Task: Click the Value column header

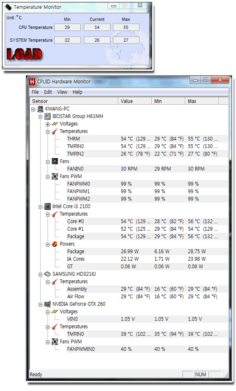Action: pos(135,101)
